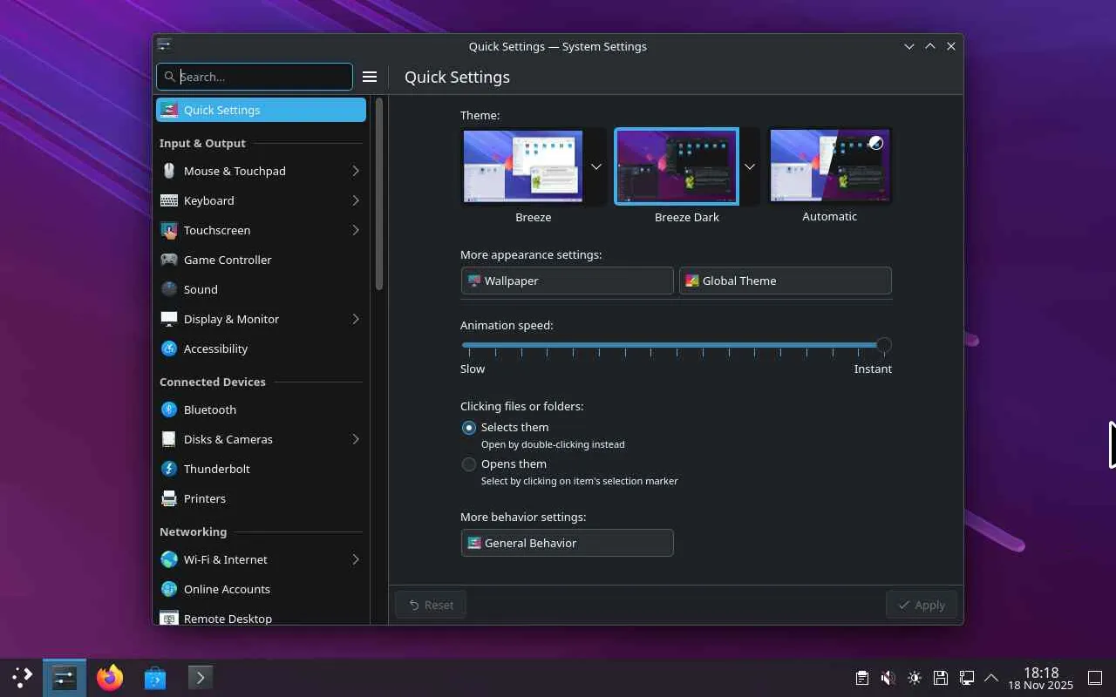Click the Wallpaper button
This screenshot has height=697, width=1116.
pyautogui.click(x=567, y=281)
